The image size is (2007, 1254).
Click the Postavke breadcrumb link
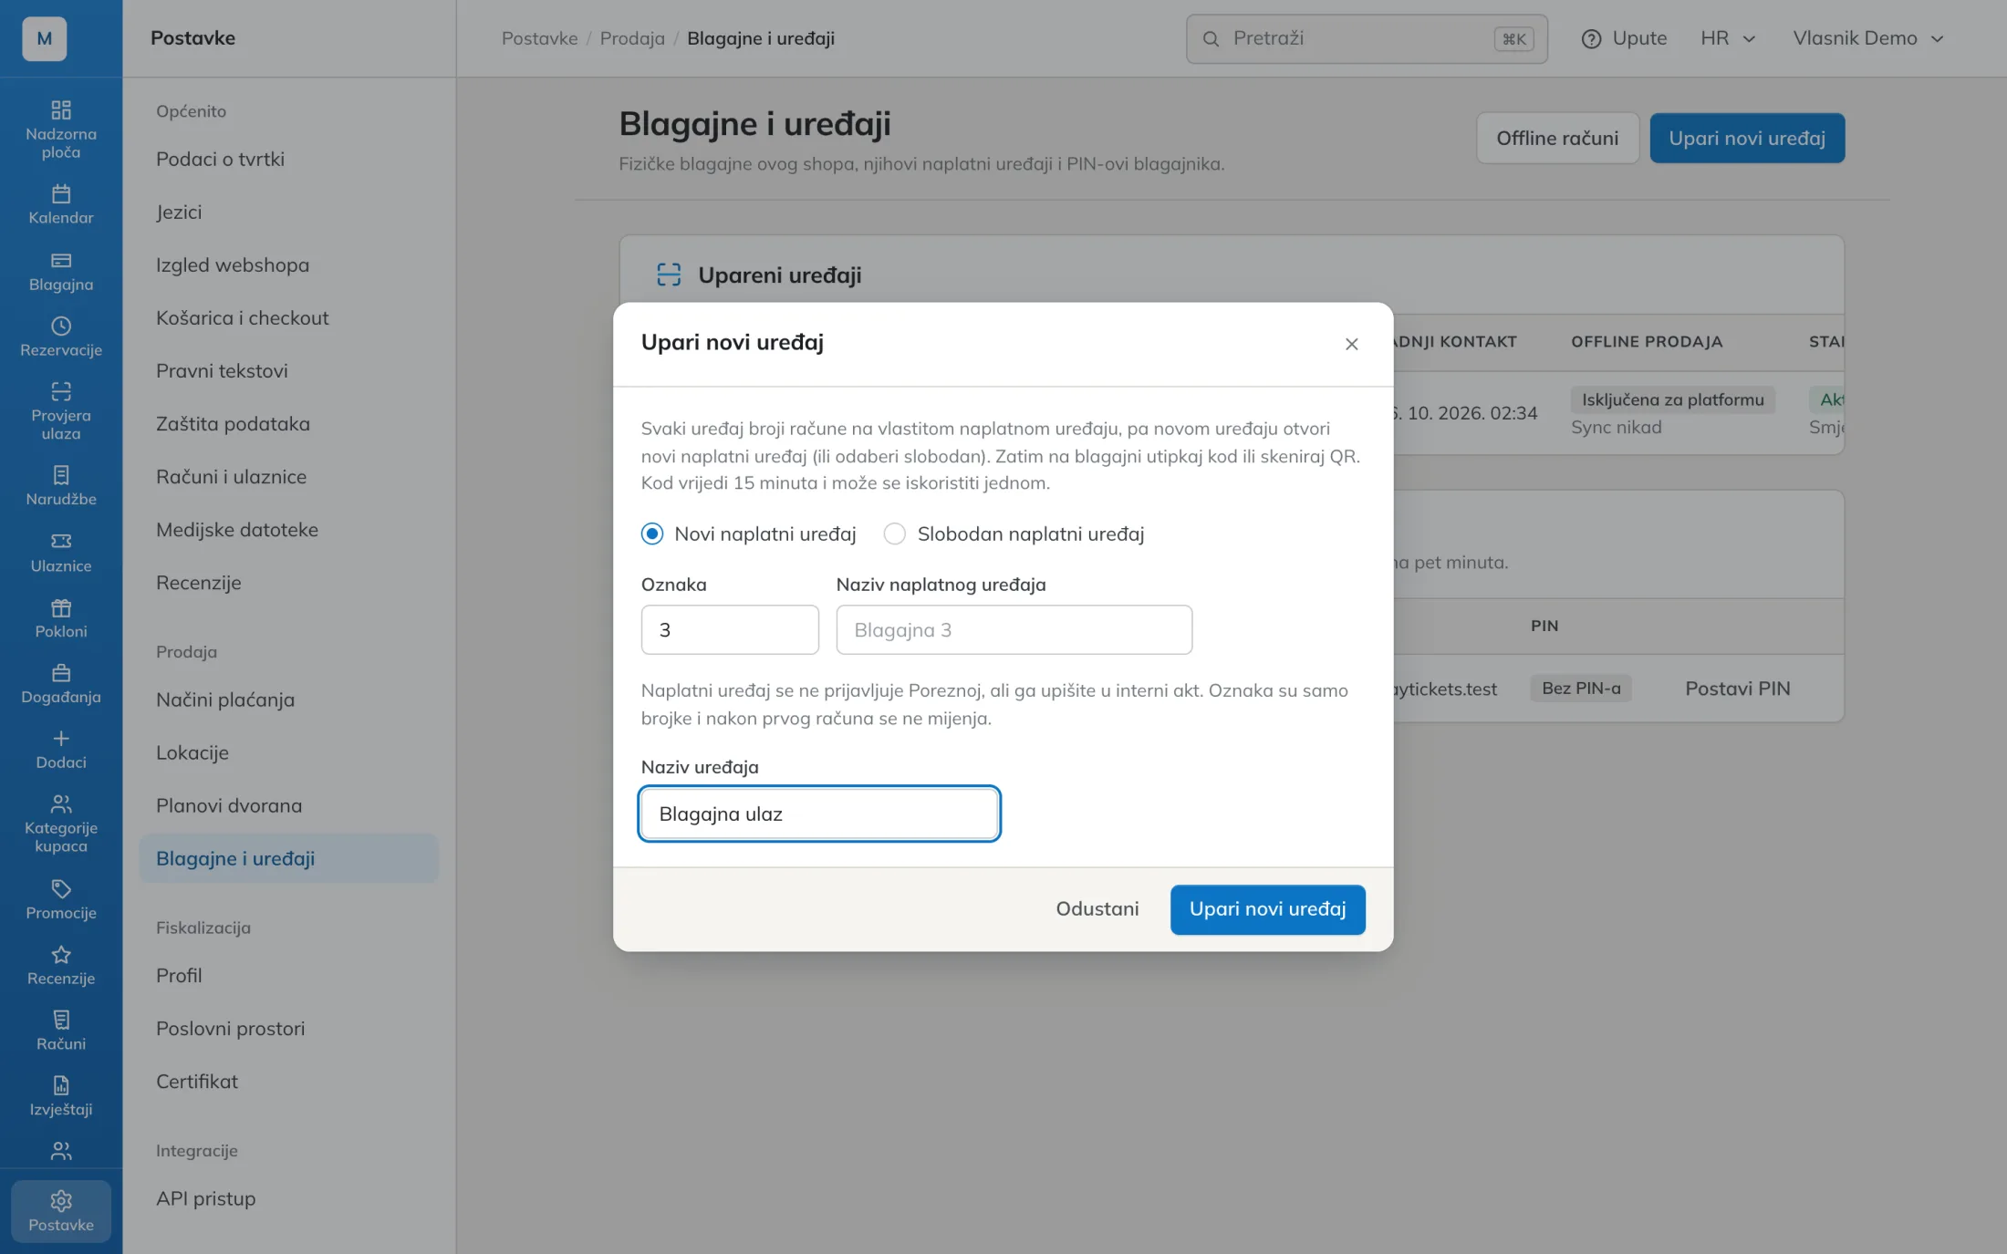539,38
